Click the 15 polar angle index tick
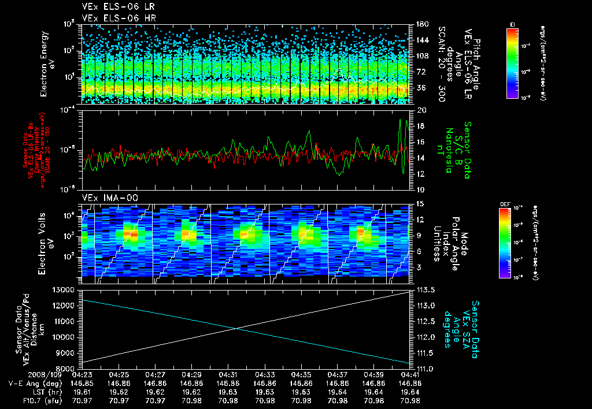This screenshot has height=409, width=592. [420, 204]
